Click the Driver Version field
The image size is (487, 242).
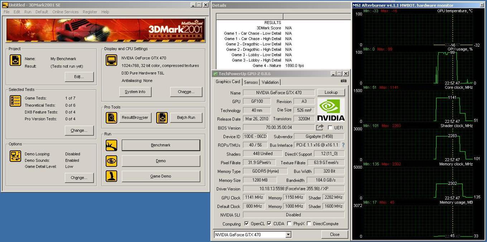point(293,189)
